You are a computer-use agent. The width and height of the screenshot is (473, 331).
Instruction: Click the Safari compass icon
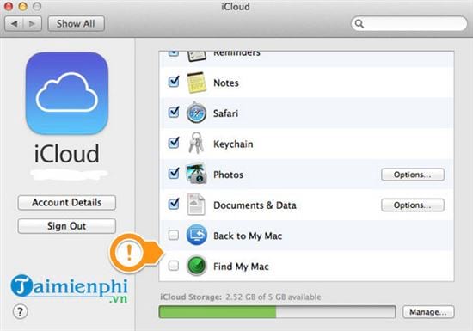196,113
